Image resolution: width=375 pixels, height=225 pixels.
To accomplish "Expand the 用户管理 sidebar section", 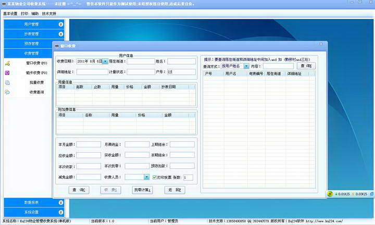I will click(x=61, y=24).
